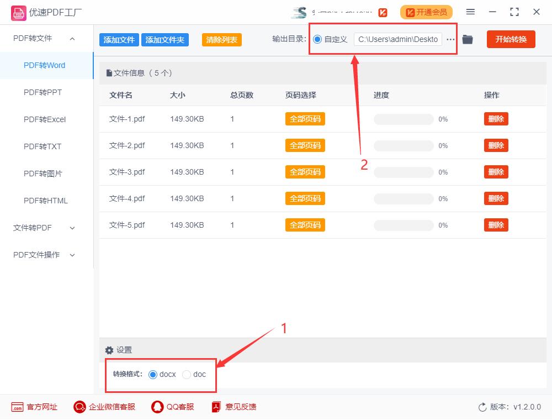The height and width of the screenshot is (420, 552).
Task: Click the version refresh icon bottom right
Action: point(481,407)
